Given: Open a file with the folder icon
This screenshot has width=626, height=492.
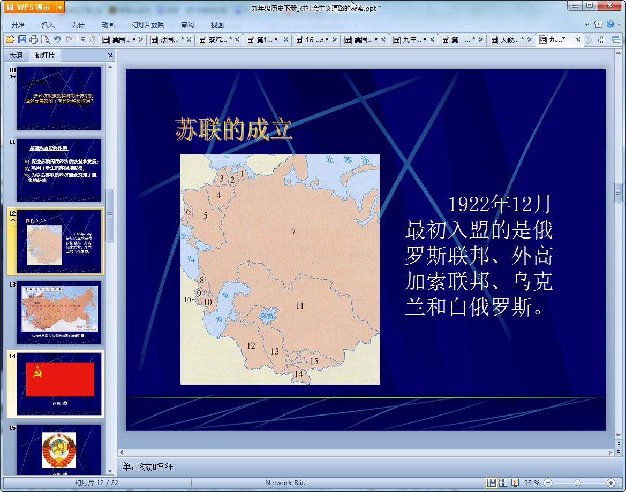Looking at the screenshot, I should coord(10,40).
